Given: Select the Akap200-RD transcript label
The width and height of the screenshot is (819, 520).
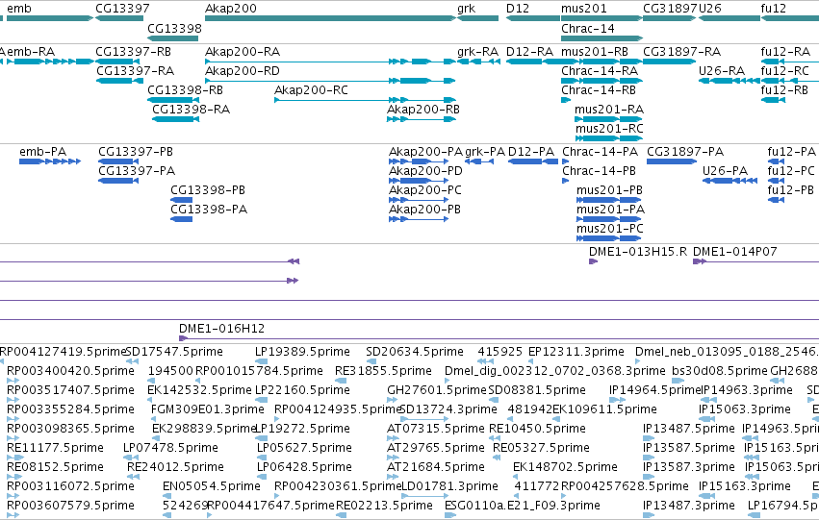Looking at the screenshot, I should (x=243, y=71).
